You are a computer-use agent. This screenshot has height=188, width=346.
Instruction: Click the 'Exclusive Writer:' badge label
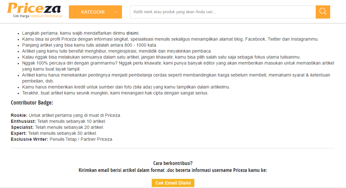pyautogui.click(x=29, y=139)
